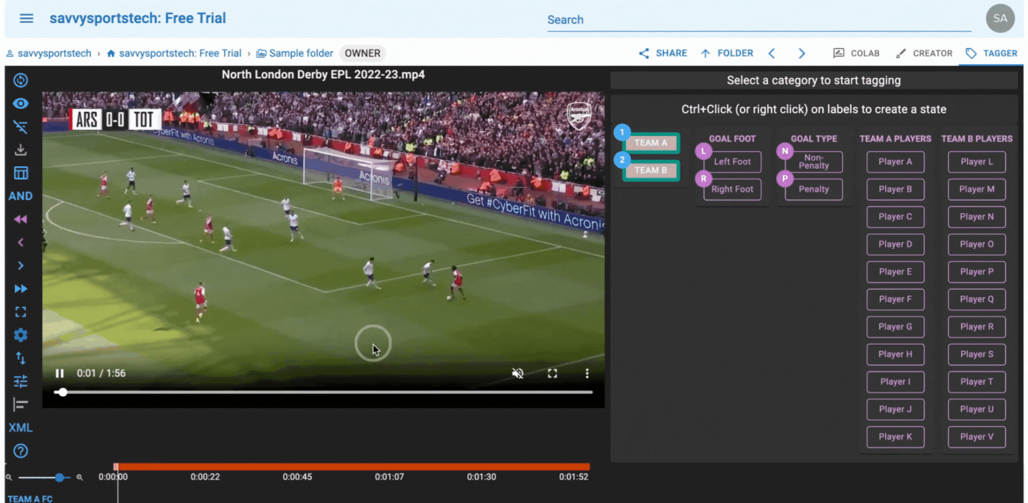
Task: Step back with left chevron in sidebar
Action: [x=20, y=242]
